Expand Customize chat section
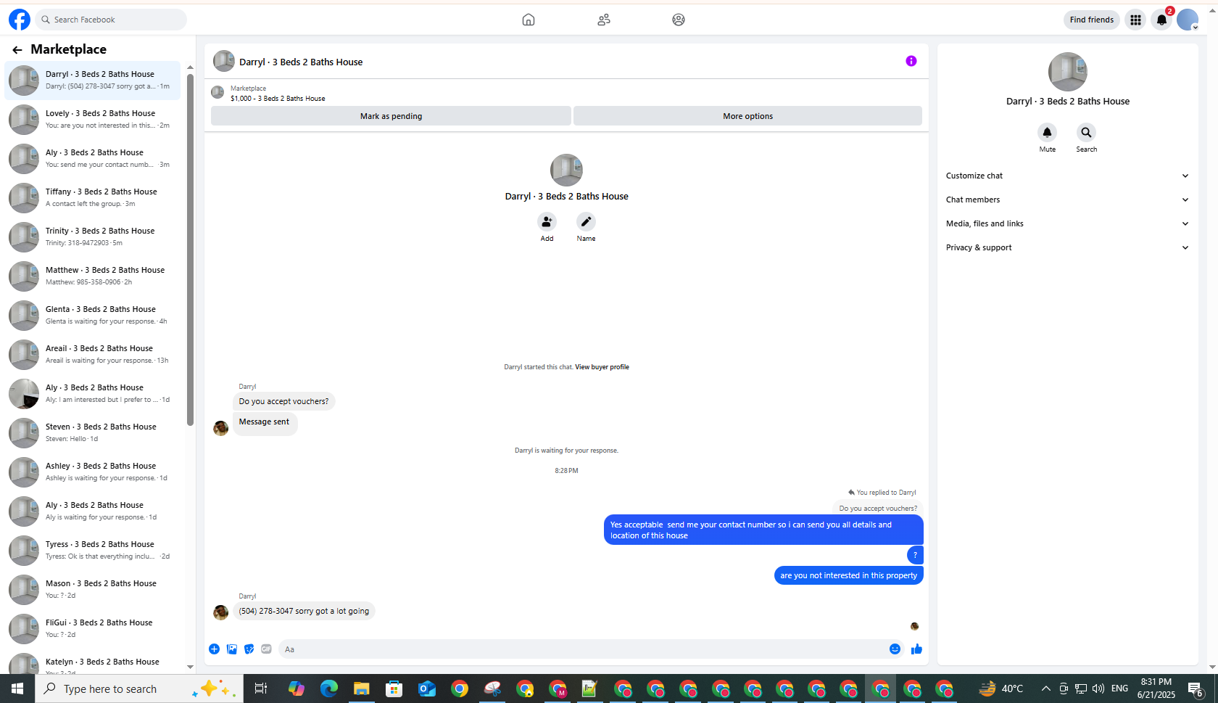Screen dimensions: 1218x703 (1067, 176)
